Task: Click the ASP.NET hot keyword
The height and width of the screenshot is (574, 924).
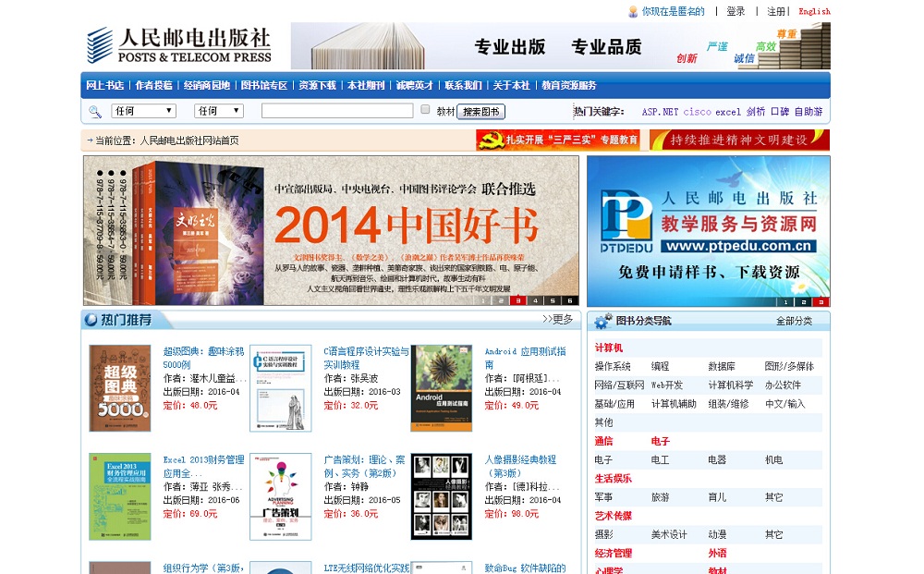Action: pyautogui.click(x=660, y=112)
